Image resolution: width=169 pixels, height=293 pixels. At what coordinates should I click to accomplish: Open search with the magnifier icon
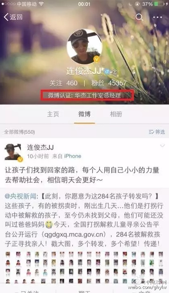click(x=139, y=17)
